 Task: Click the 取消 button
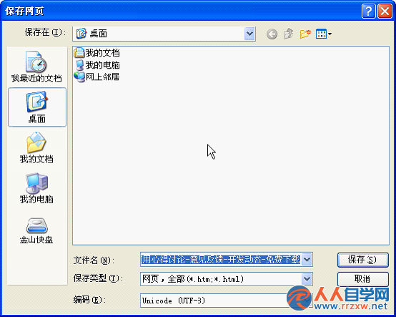pos(362,279)
